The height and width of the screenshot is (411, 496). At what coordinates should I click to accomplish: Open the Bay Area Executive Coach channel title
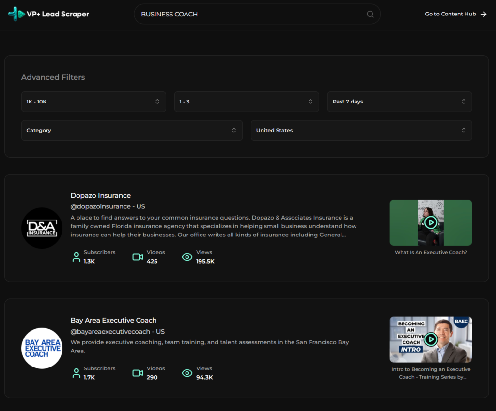(113, 320)
